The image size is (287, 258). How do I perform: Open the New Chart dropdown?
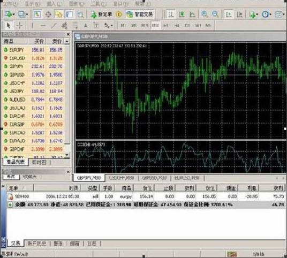9,14
